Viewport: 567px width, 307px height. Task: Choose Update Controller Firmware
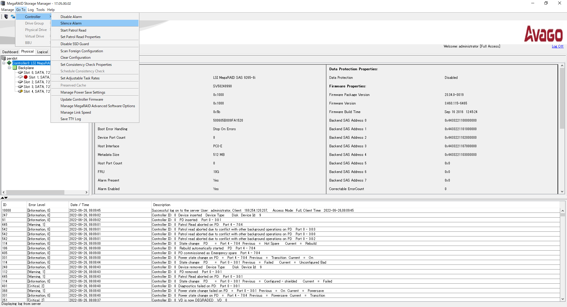[95, 99]
